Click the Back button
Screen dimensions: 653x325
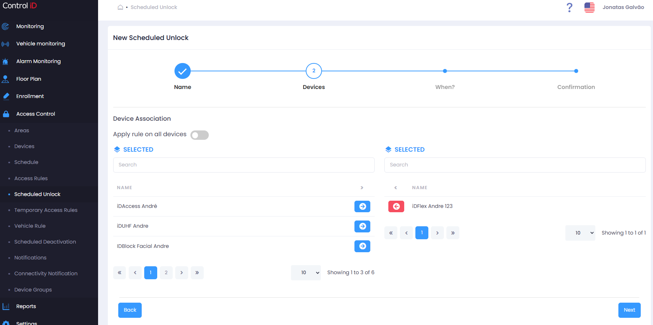point(130,310)
